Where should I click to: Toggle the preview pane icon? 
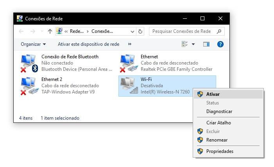pos(206,44)
